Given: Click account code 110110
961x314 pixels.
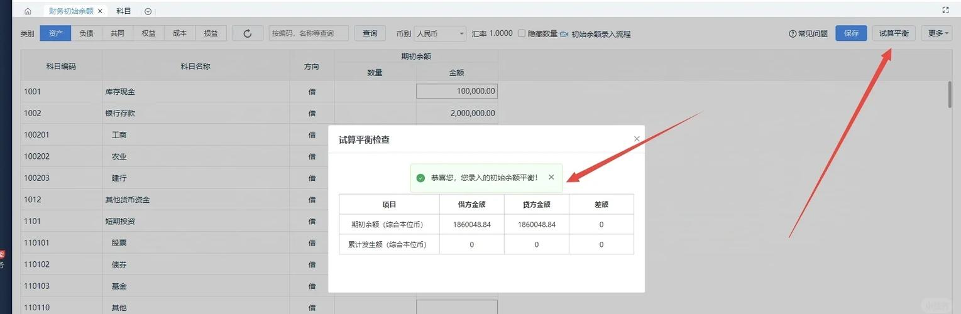Looking at the screenshot, I should (x=37, y=308).
